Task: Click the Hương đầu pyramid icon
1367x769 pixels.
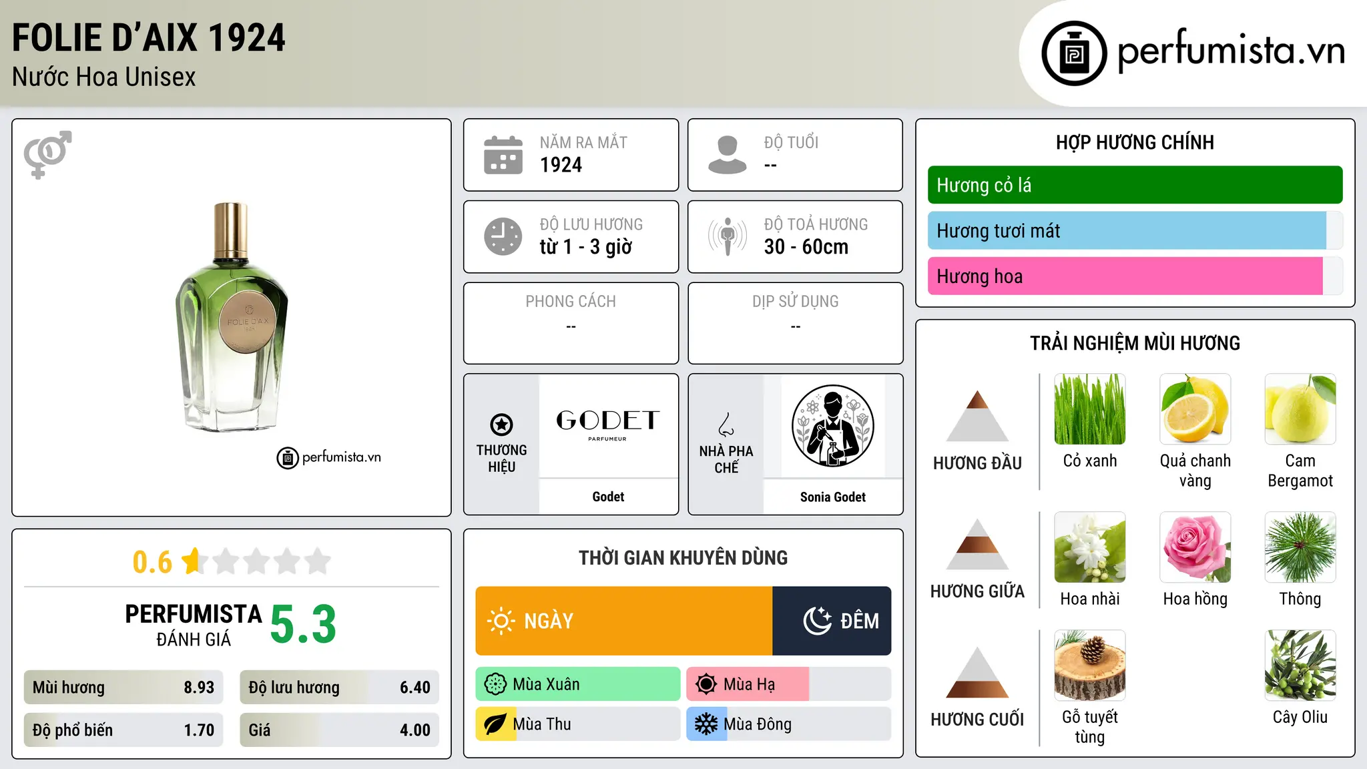Action: (977, 416)
